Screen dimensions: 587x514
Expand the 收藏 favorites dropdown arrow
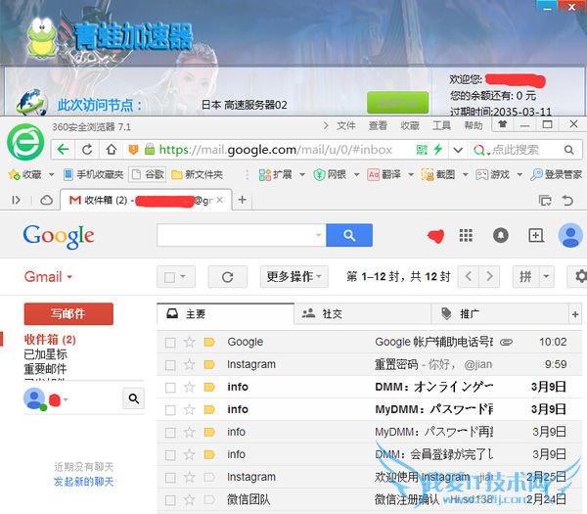click(51, 174)
